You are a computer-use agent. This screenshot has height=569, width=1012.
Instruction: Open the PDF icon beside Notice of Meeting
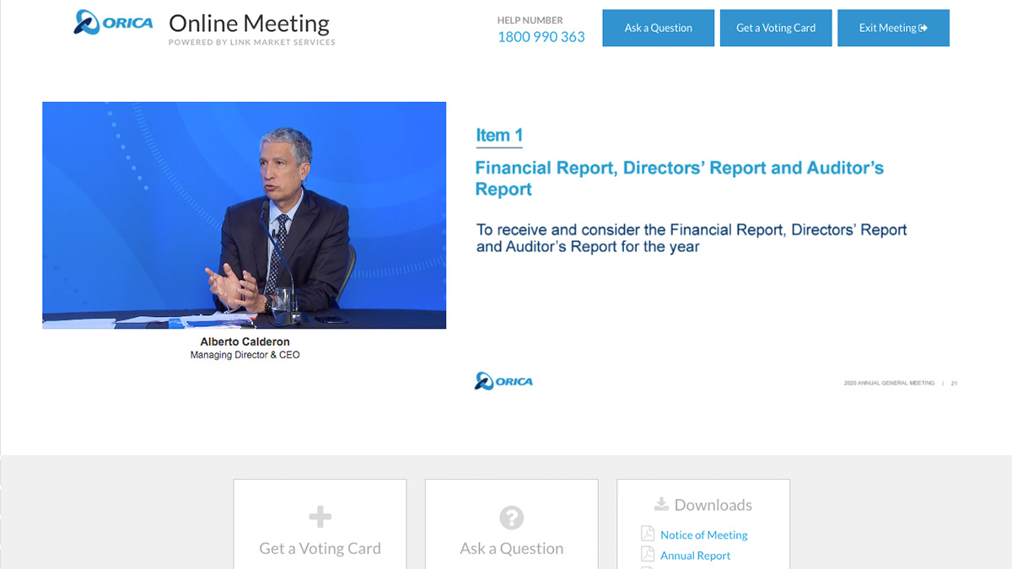pyautogui.click(x=648, y=534)
